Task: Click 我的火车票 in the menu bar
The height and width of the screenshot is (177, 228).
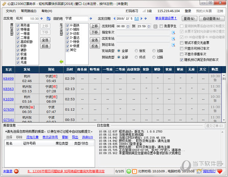Action: pos(204,11)
